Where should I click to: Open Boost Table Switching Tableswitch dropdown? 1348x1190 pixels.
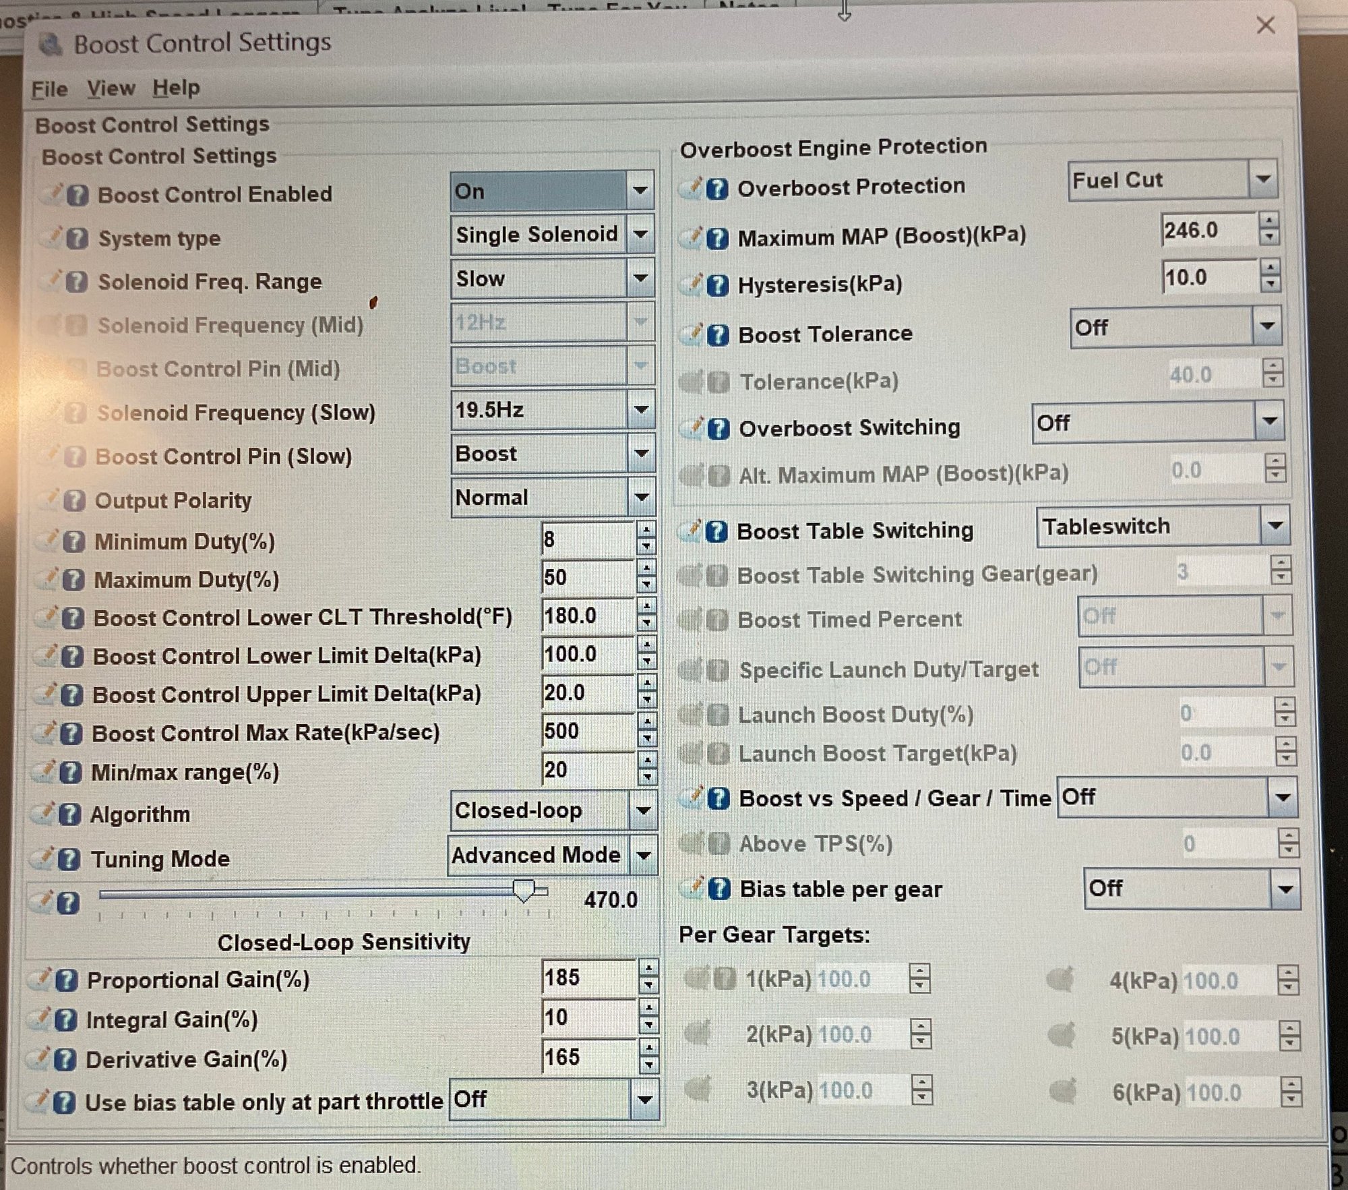tap(1275, 527)
